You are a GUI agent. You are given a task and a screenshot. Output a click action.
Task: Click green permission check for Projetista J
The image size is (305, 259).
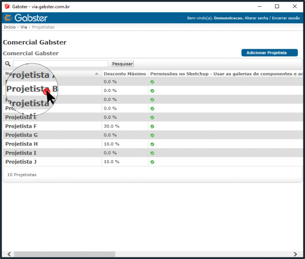point(152,162)
